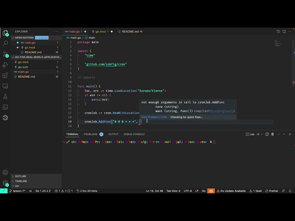Select the Problems panel tab
This screenshot has width=295, height=221.
click(94, 134)
